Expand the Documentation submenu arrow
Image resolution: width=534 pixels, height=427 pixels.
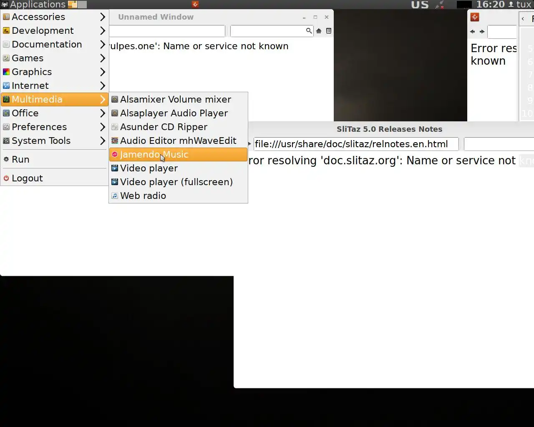coord(103,45)
